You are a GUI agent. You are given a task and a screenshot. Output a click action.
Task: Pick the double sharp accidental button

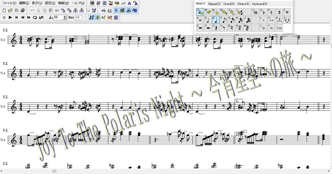(287, 12)
